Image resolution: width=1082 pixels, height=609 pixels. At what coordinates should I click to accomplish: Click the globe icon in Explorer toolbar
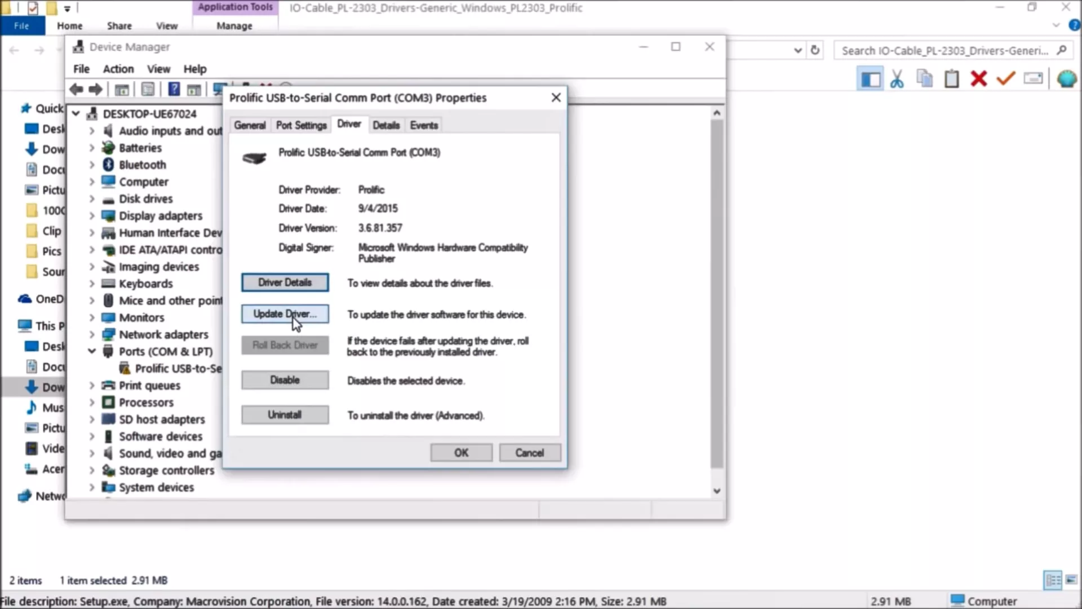(x=1066, y=78)
